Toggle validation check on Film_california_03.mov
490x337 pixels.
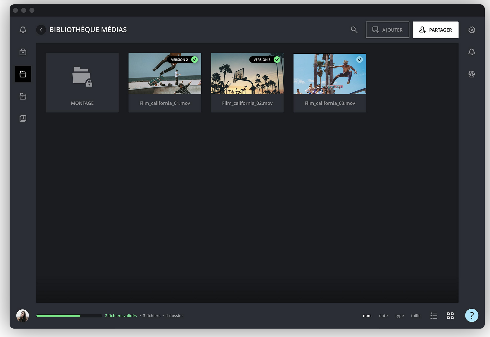pos(359,60)
